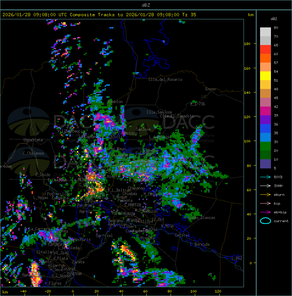Select the pink bip arrow symbol

[x=265, y=203]
